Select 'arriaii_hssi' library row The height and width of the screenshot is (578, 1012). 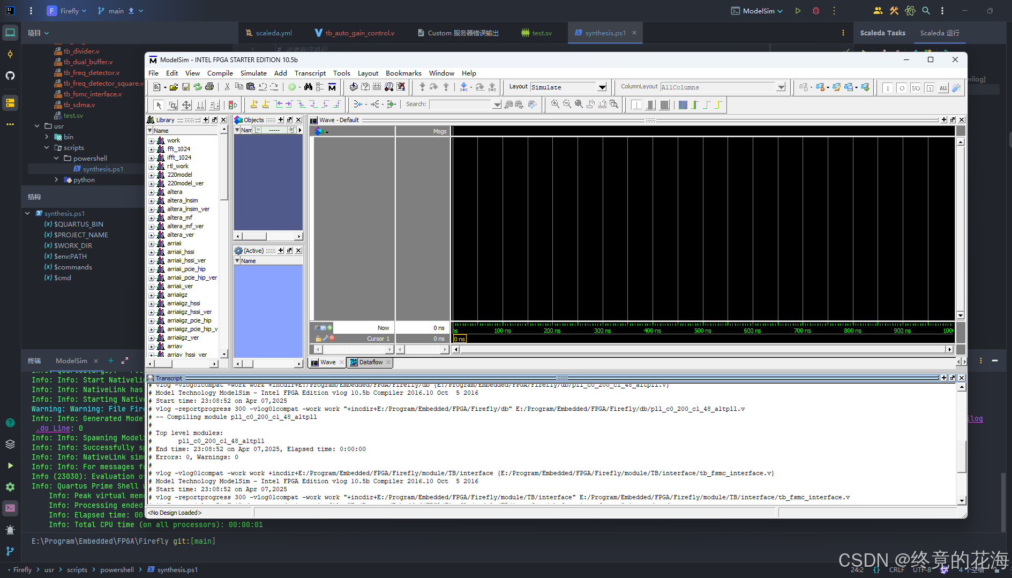pos(181,252)
